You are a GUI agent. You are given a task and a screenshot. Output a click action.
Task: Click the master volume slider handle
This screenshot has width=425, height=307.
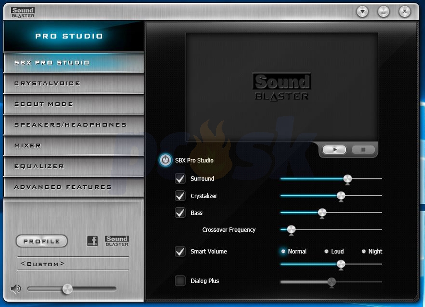pos(67,289)
